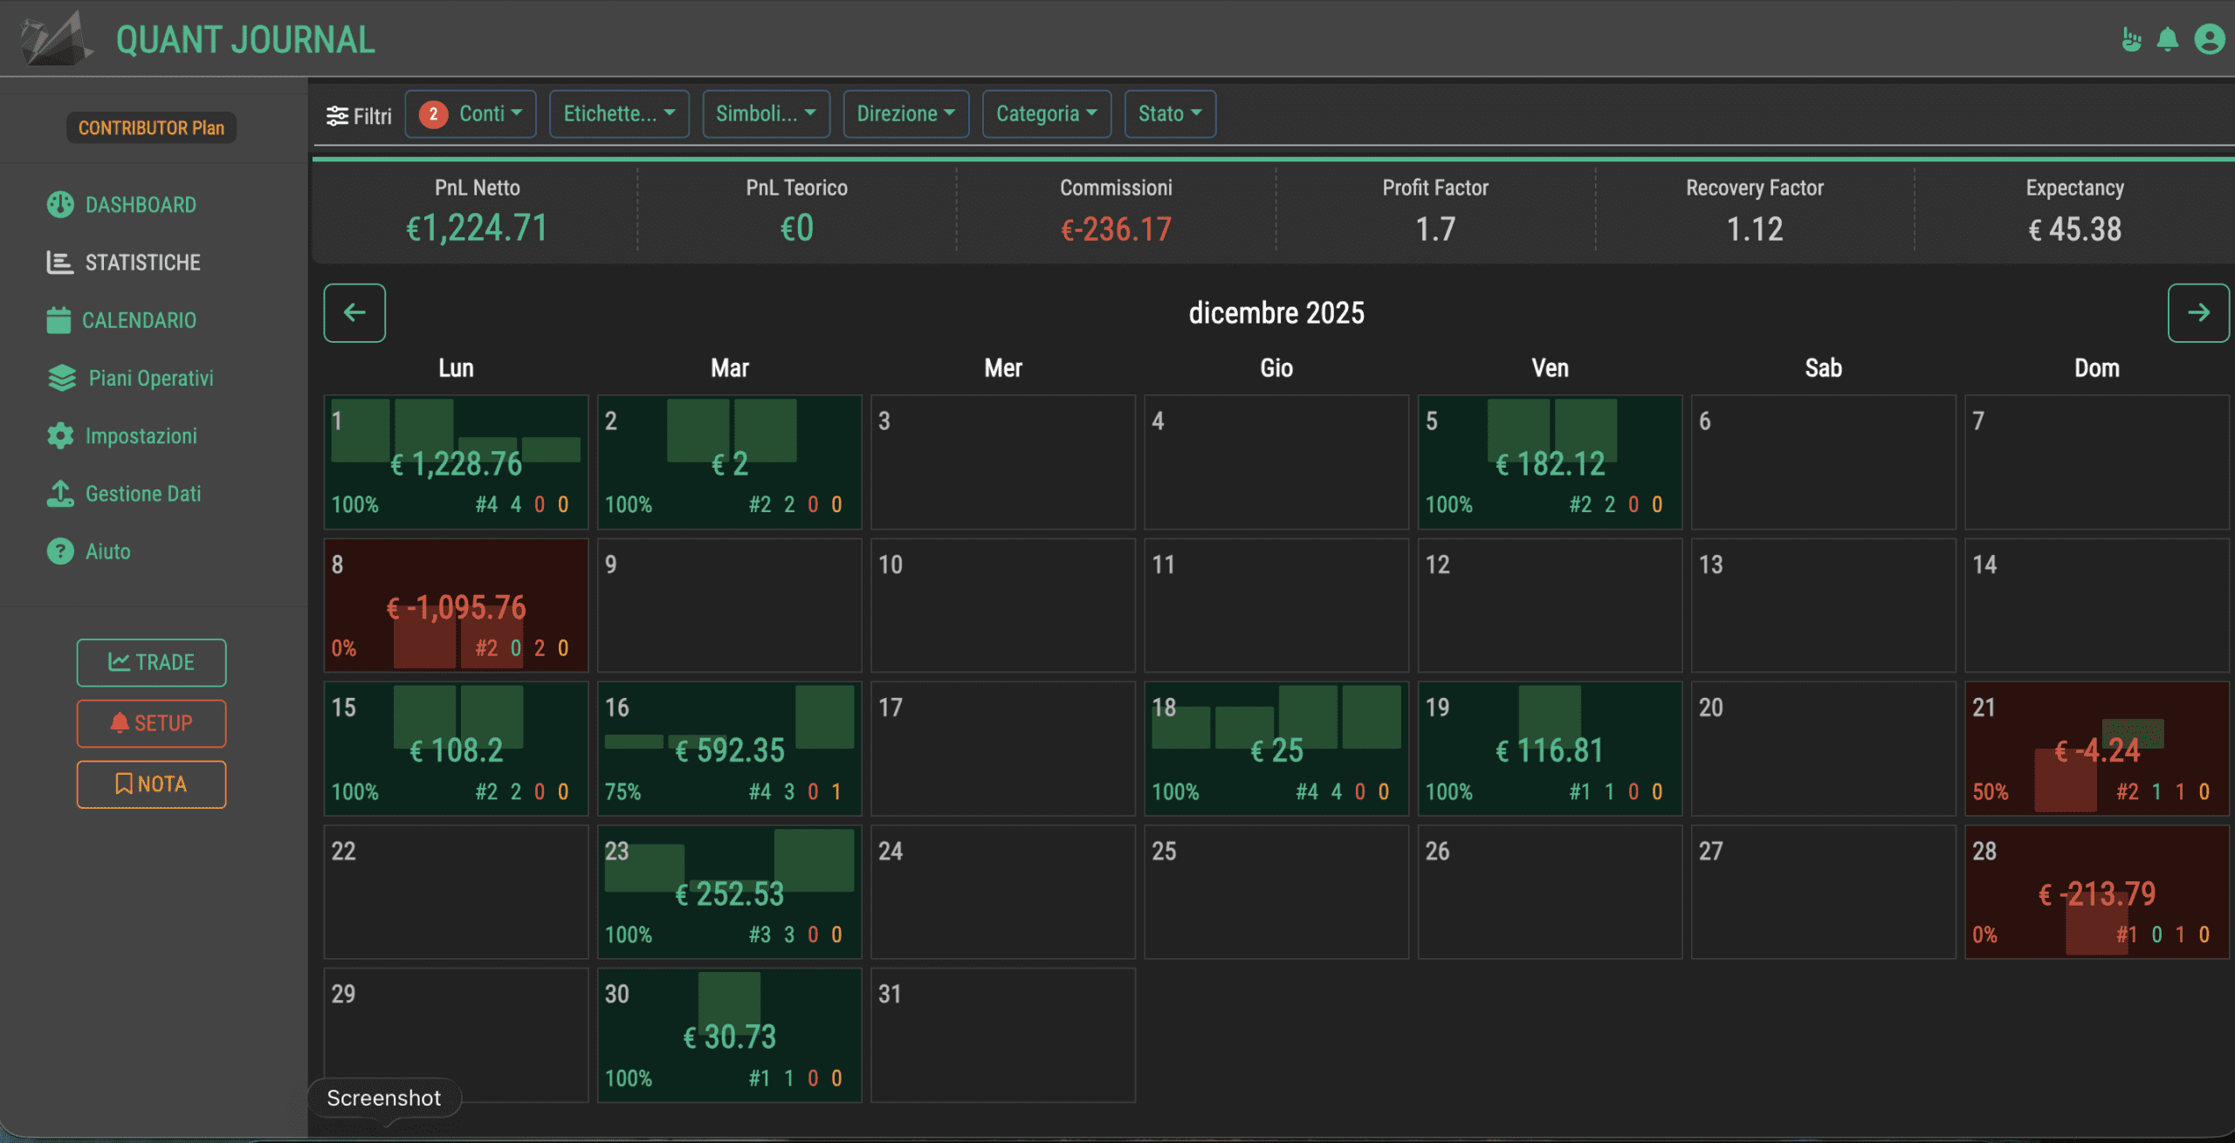Screen dimensions: 2235x1143
Task: Expand the Stato filter dropdown
Action: [1170, 113]
